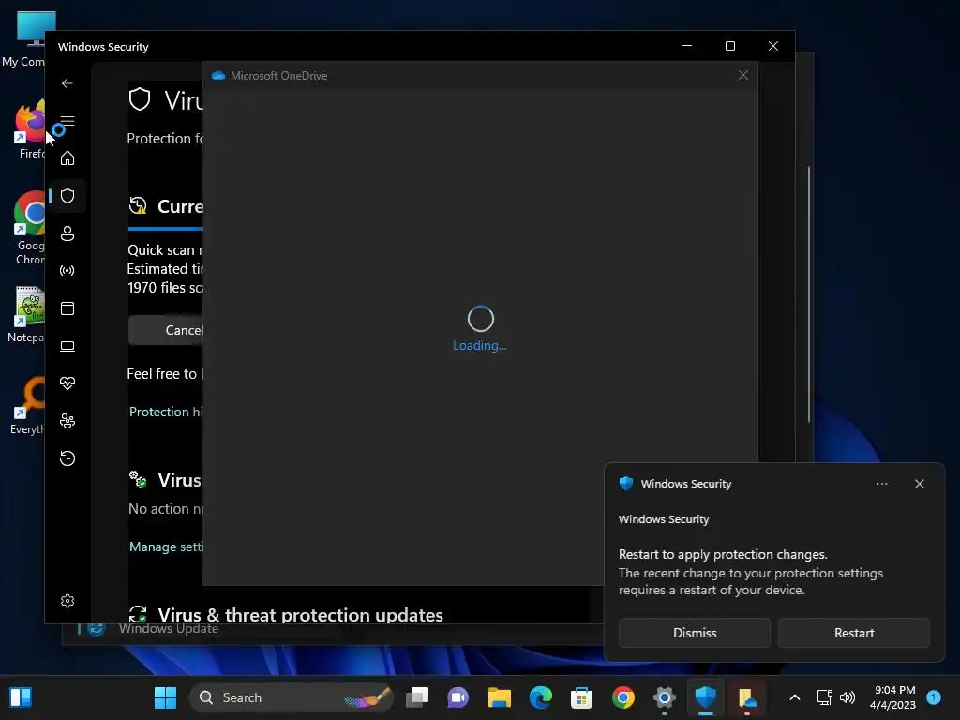Cancel the running quick scan

[x=166, y=330]
